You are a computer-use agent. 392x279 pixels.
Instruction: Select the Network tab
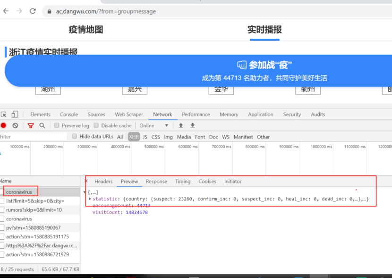tap(163, 114)
